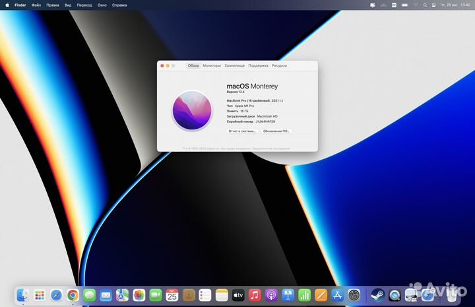This screenshot has height=307, width=475.
Task: Open Control Center in menu bar
Action: (434, 5)
